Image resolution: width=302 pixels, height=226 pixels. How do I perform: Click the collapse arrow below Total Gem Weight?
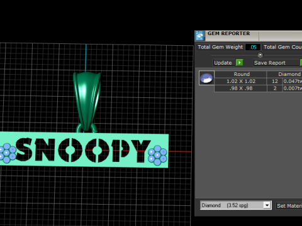pyautogui.click(x=260, y=55)
